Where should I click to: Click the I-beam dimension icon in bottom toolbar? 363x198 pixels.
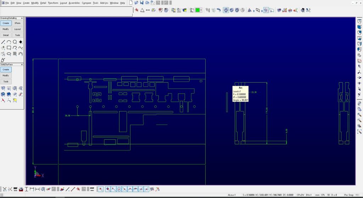[26, 189]
